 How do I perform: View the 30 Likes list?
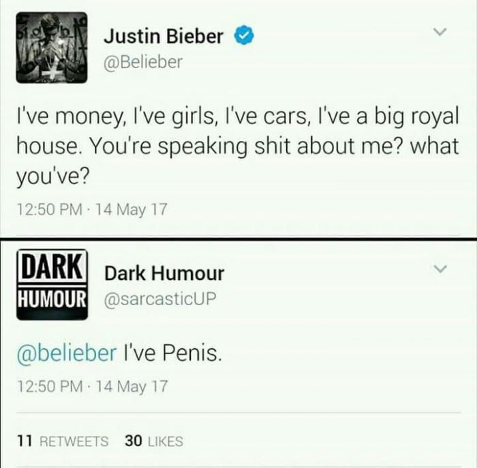point(154,441)
